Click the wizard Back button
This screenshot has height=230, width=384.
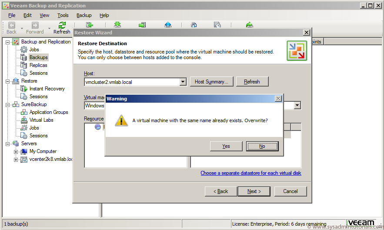click(x=220, y=191)
